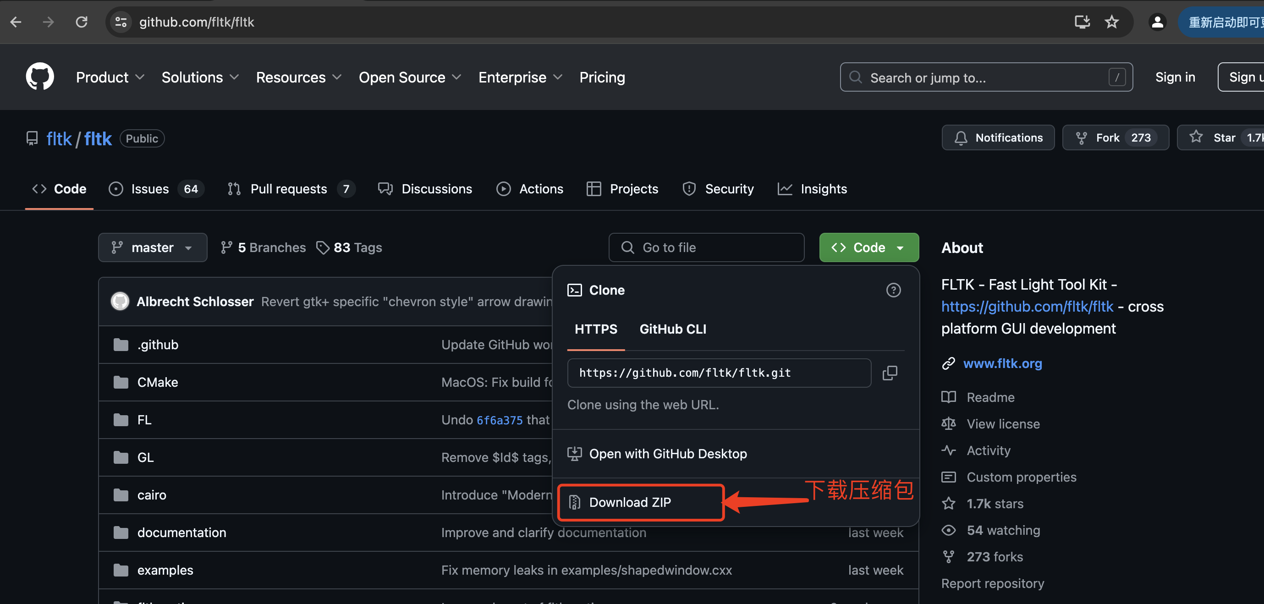Open site information icon beside the URL

[121, 22]
